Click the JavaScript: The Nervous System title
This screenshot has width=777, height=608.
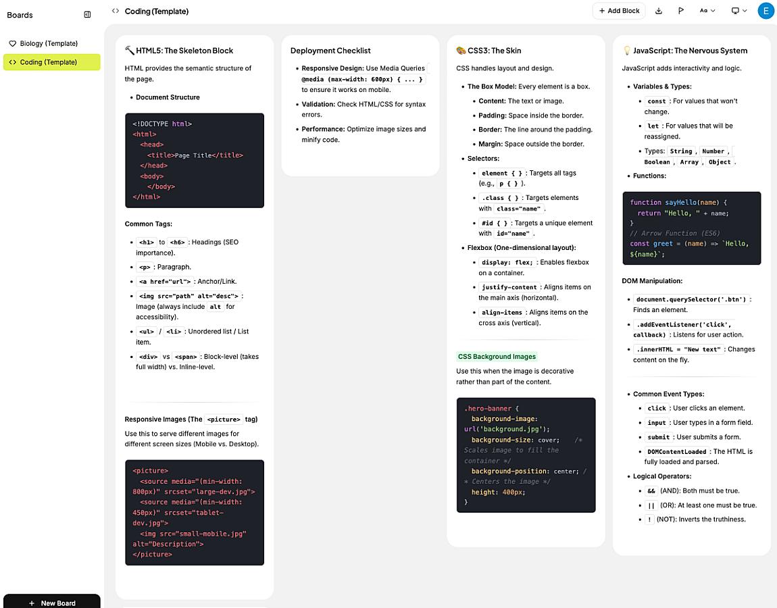point(691,51)
